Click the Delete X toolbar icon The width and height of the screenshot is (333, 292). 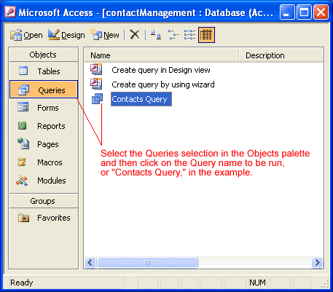pos(134,34)
